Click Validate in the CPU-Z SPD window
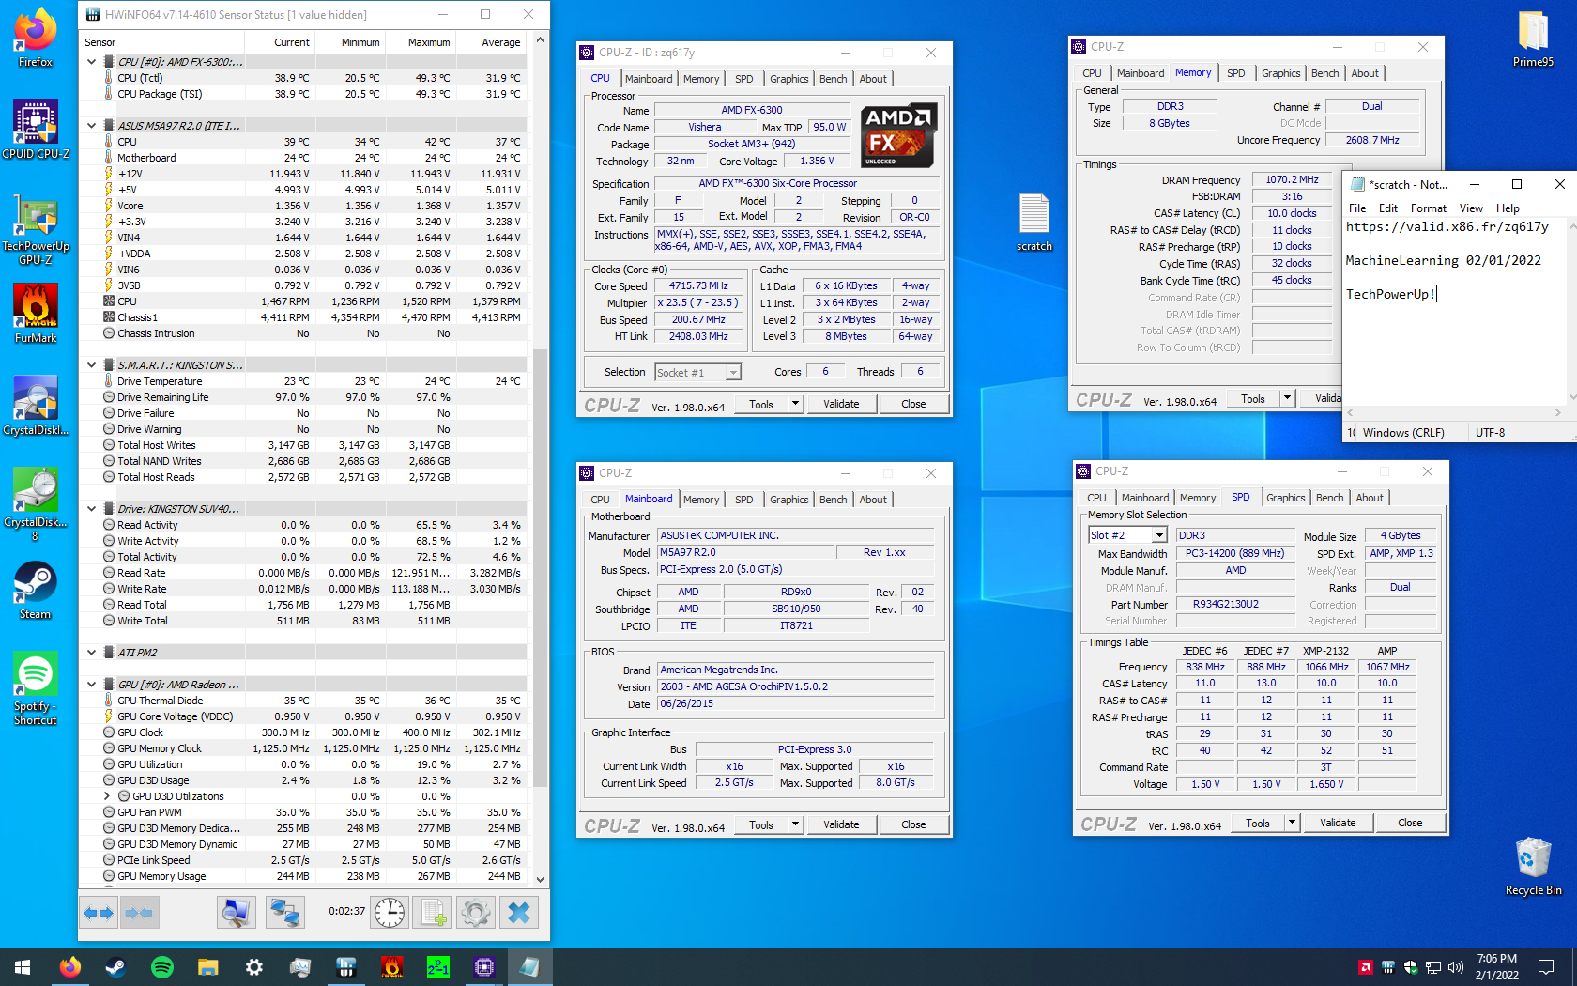1577x986 pixels. [1338, 823]
